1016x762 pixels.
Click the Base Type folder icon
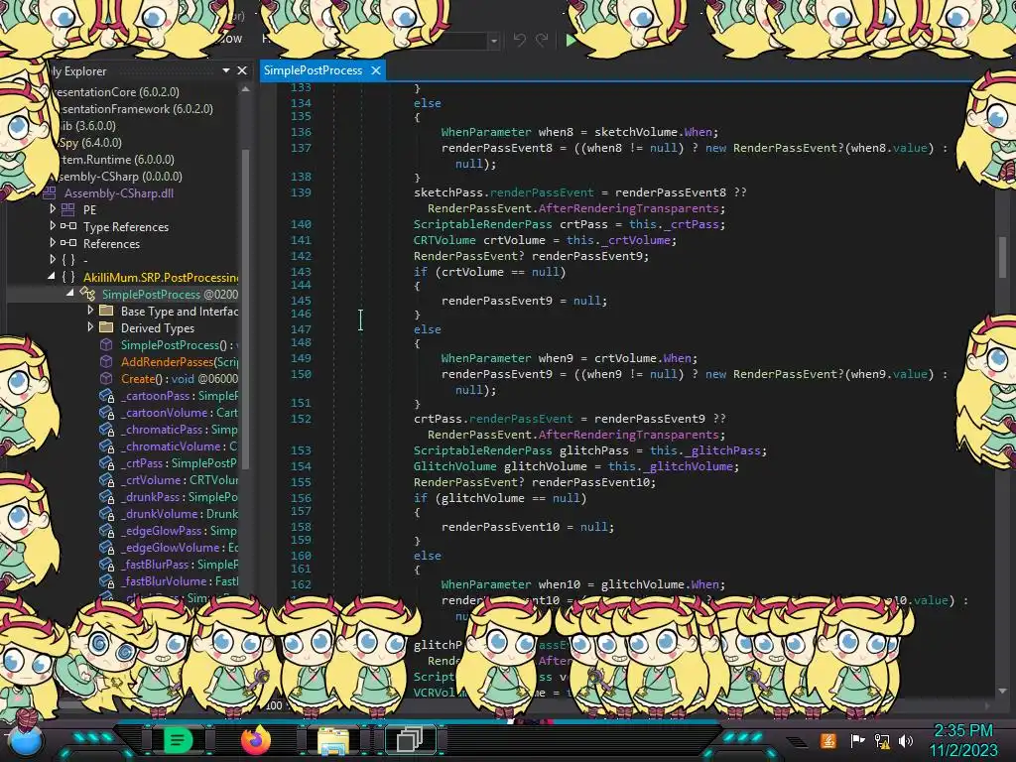coord(106,311)
